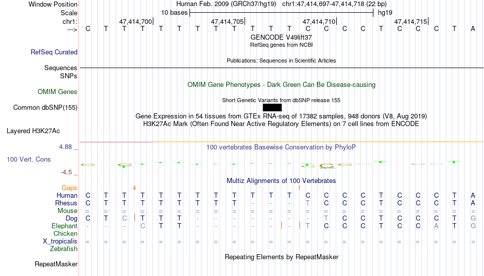Click Multiz Alignments of 100 Vertebrates title
484x276 pixels.
tap(281, 181)
